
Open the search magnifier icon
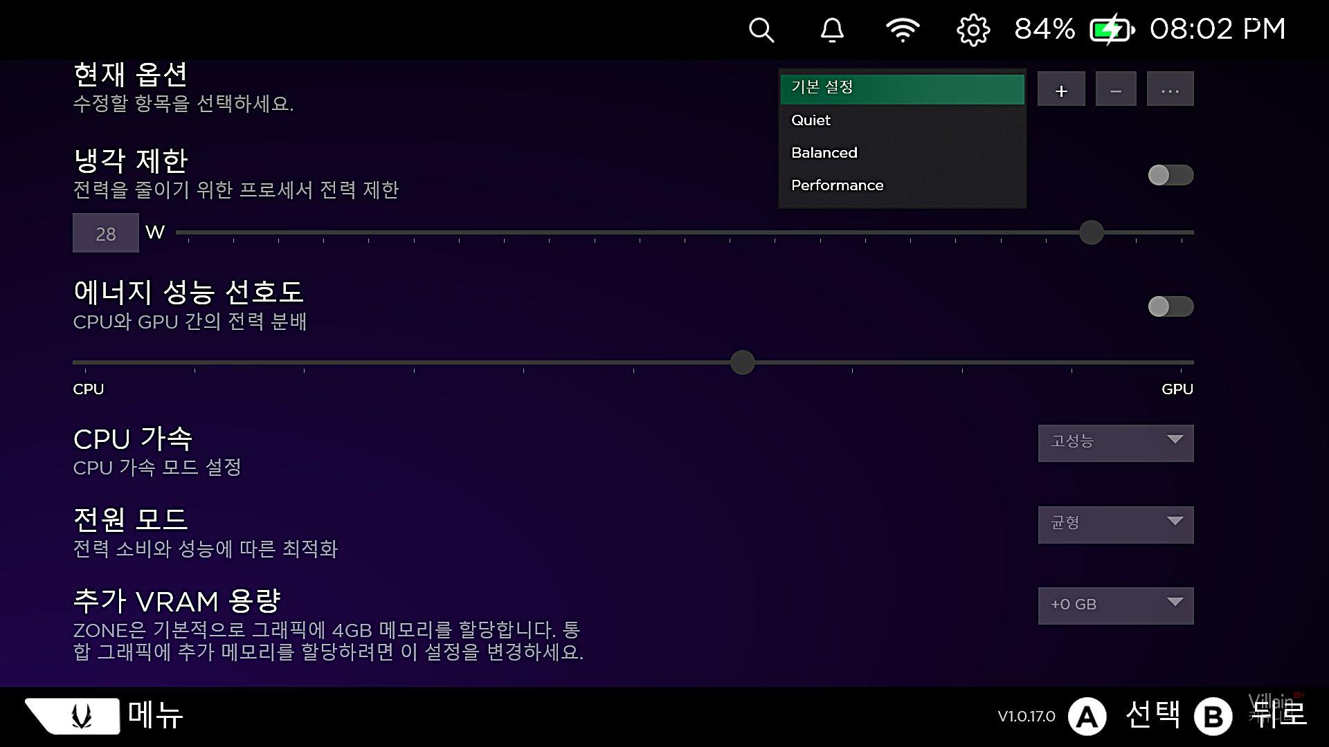click(x=761, y=30)
